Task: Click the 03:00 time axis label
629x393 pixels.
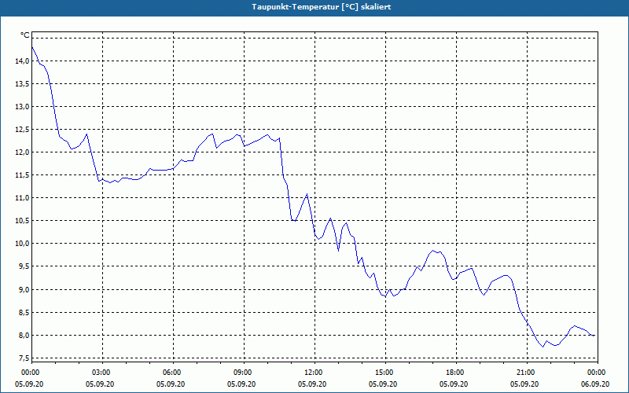Action: click(x=102, y=373)
